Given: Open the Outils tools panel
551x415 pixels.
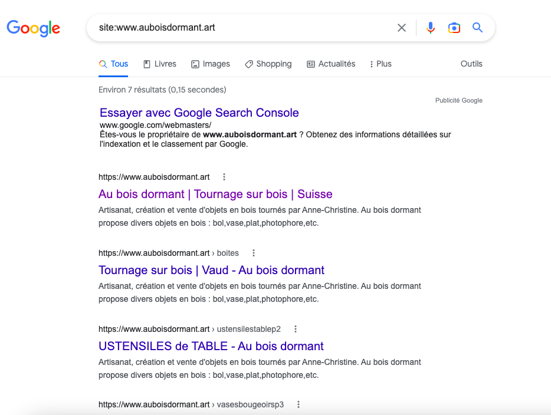Looking at the screenshot, I should (471, 64).
